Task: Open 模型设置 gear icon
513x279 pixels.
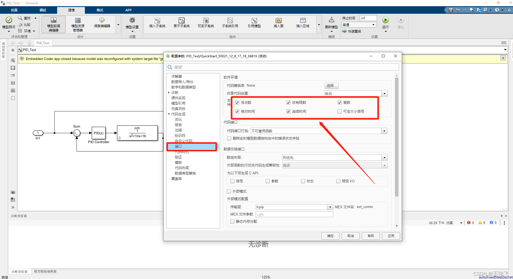Action: (132, 20)
